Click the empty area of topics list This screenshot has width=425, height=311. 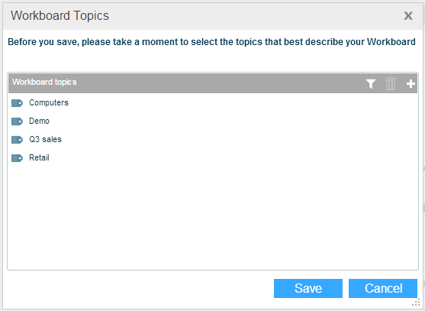point(213,217)
